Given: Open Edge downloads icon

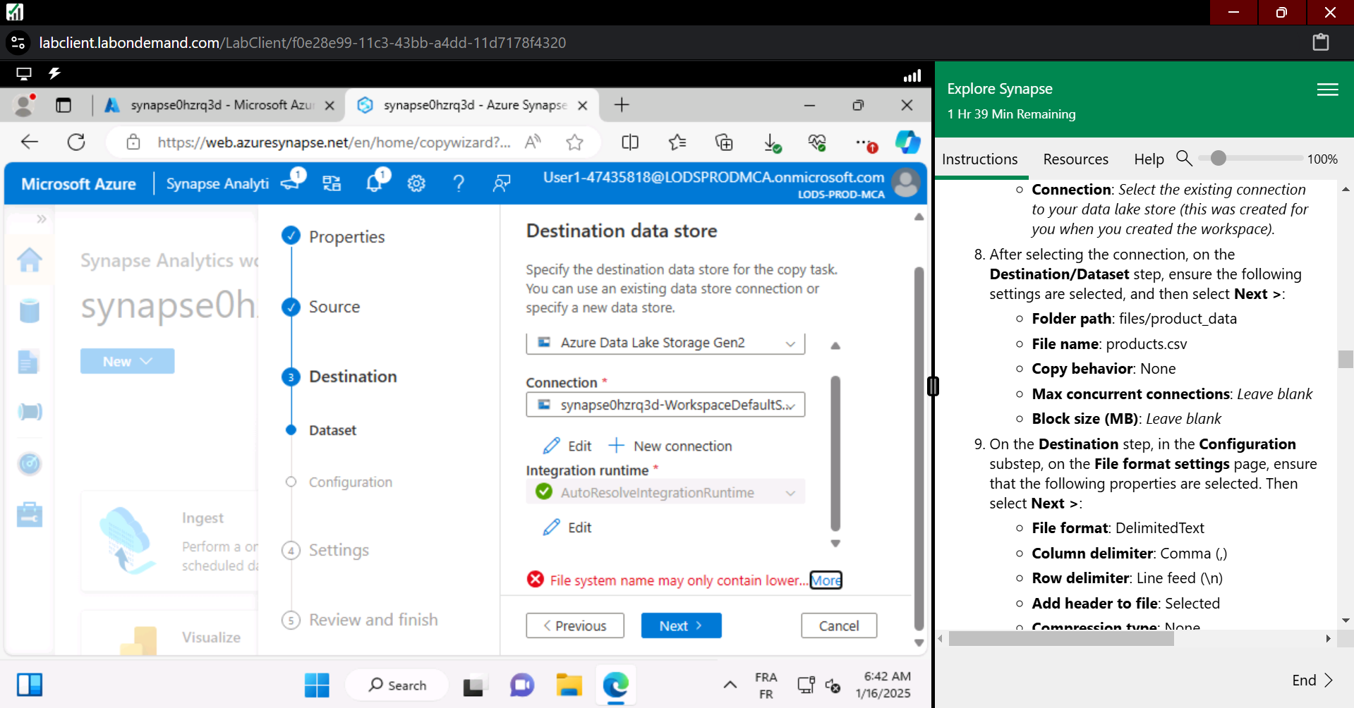Looking at the screenshot, I should click(772, 143).
